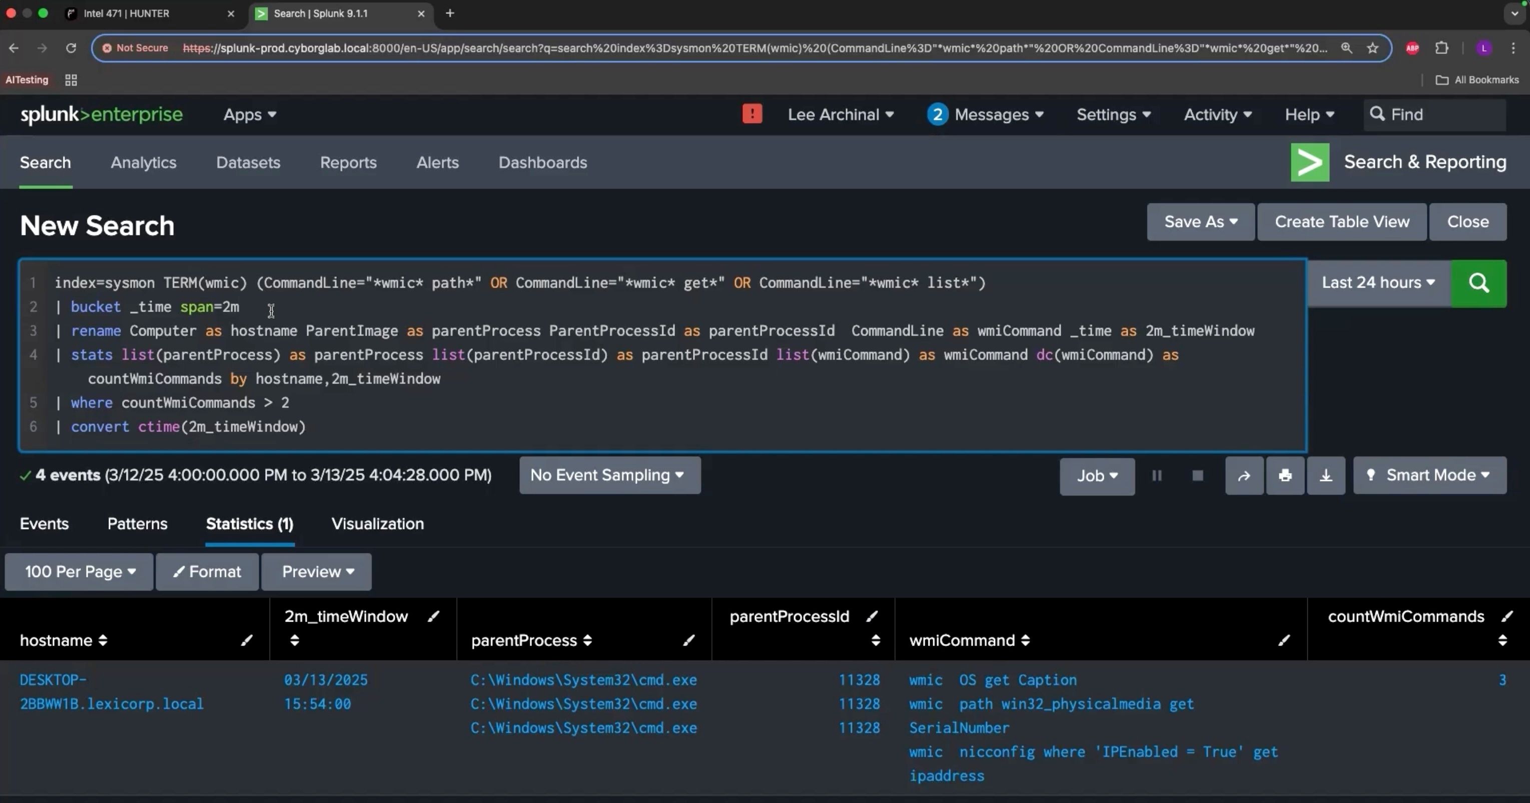Image resolution: width=1530 pixels, height=803 pixels.
Task: Run search with green magnifier button
Action: coord(1478,283)
